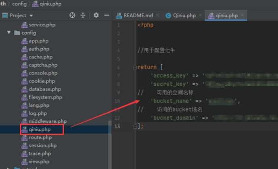
Task: Click the PHP file icon beside lang.php
Action: tap(25, 105)
